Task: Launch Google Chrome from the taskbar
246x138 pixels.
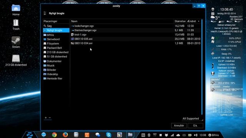Action: tap(54, 135)
